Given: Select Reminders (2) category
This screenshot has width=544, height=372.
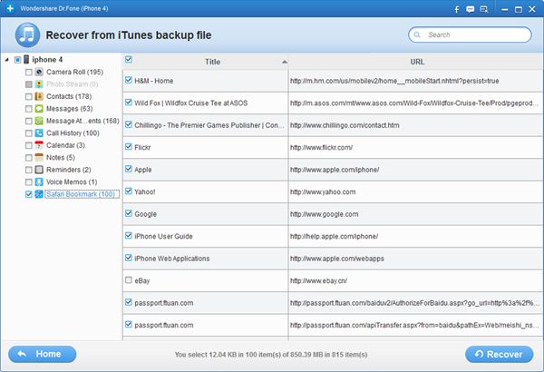Looking at the screenshot, I should [69, 170].
